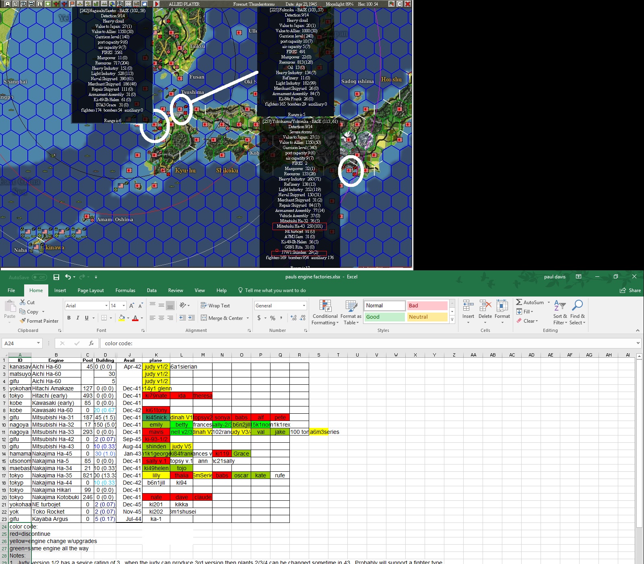Image resolution: width=644 pixels, height=564 pixels.
Task: Click Format as Table
Action: tap(351, 312)
